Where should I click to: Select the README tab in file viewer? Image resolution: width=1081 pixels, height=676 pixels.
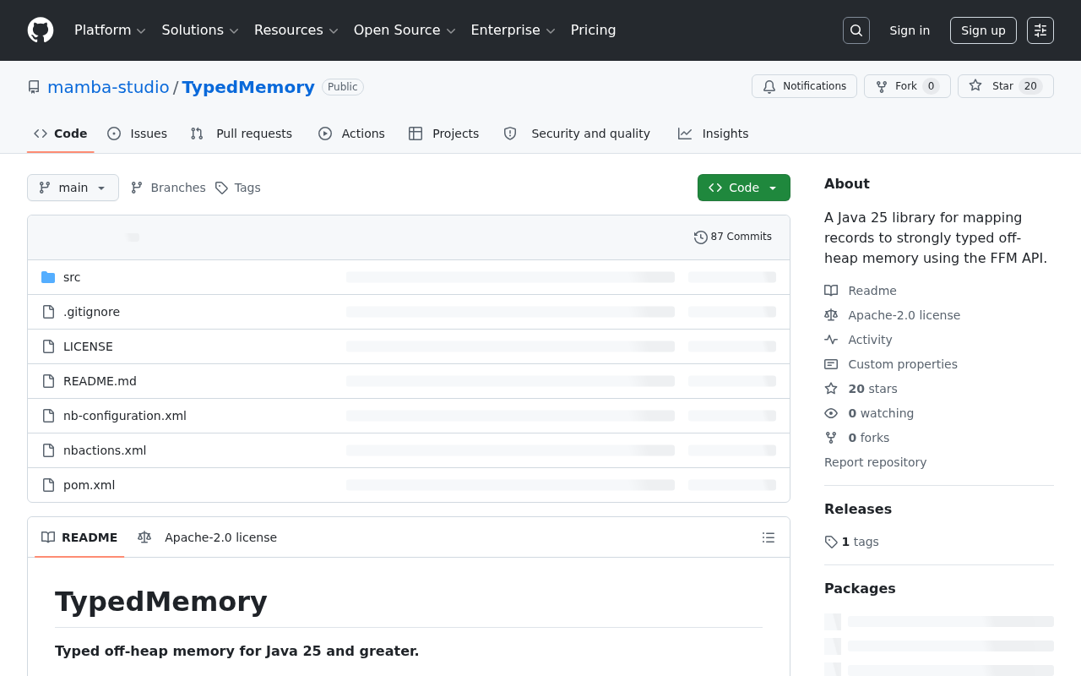79,537
